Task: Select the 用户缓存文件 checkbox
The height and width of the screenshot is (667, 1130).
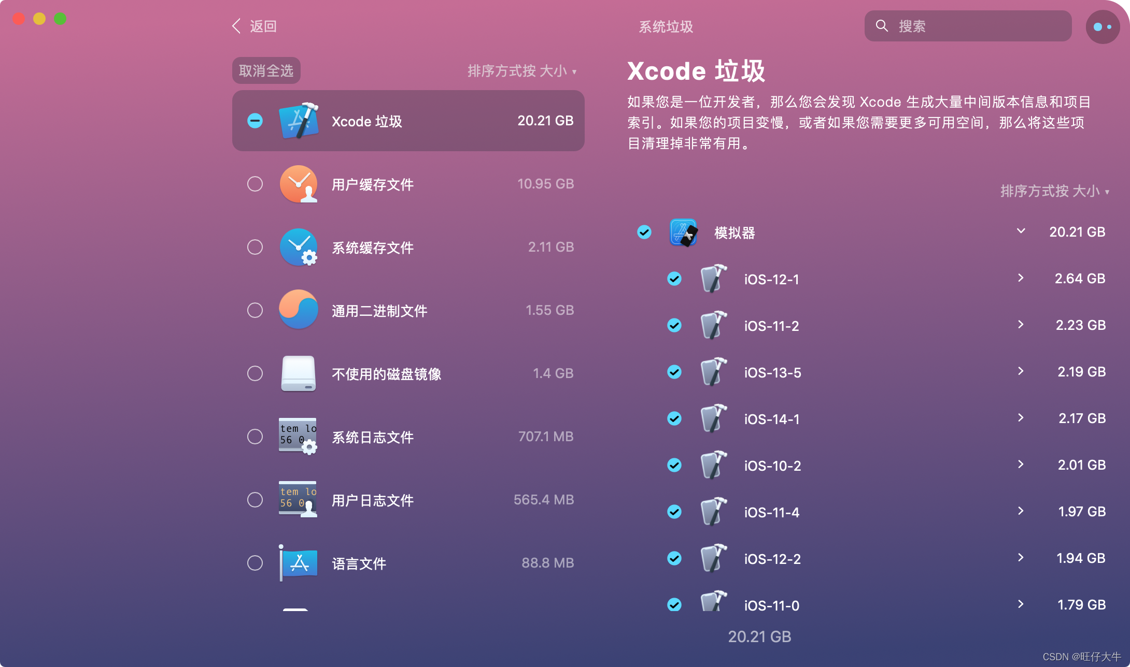Action: click(x=255, y=184)
